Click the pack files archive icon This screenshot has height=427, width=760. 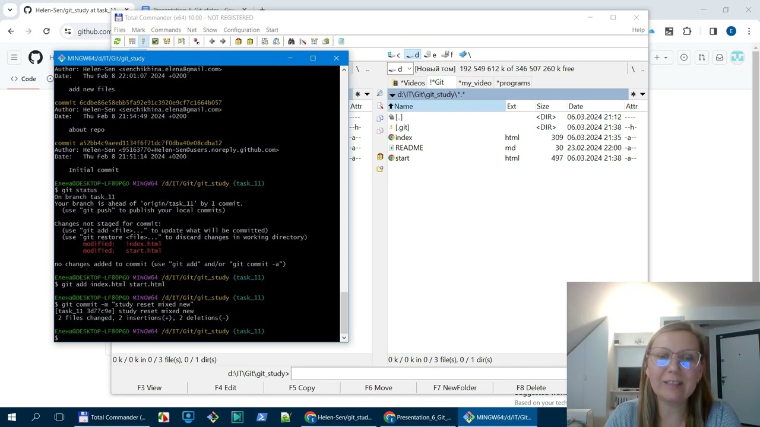pos(238,42)
